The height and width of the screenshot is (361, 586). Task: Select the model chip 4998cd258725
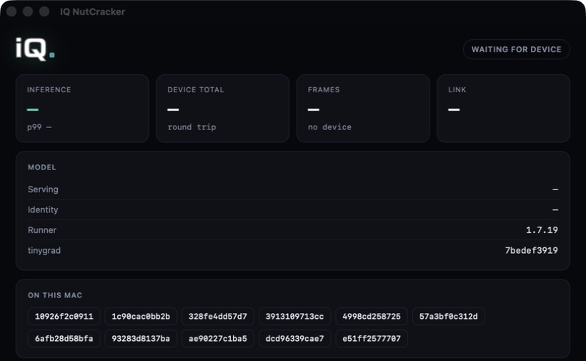coord(372,317)
